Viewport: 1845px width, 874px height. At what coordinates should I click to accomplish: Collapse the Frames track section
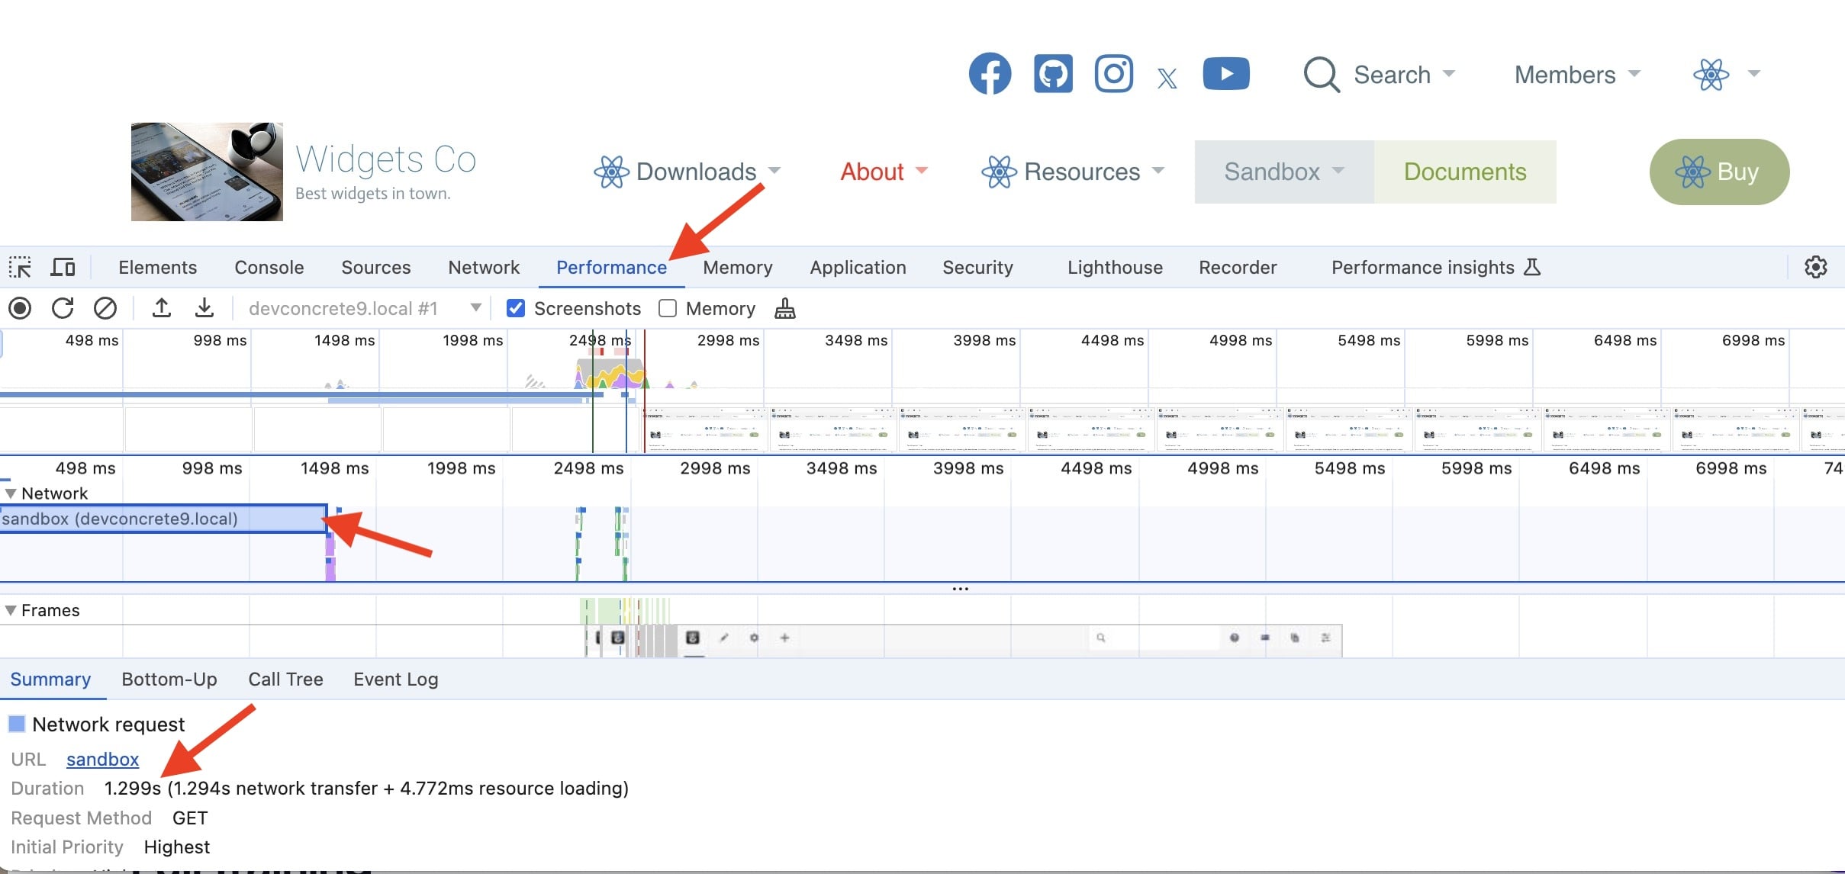point(11,610)
